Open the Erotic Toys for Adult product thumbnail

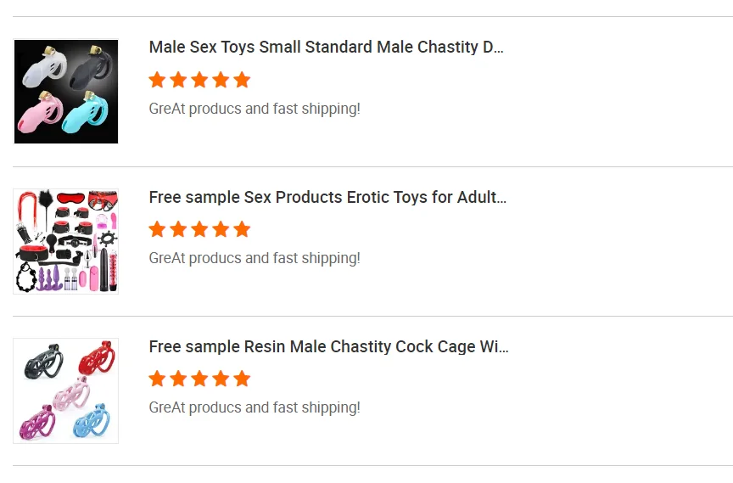66,241
